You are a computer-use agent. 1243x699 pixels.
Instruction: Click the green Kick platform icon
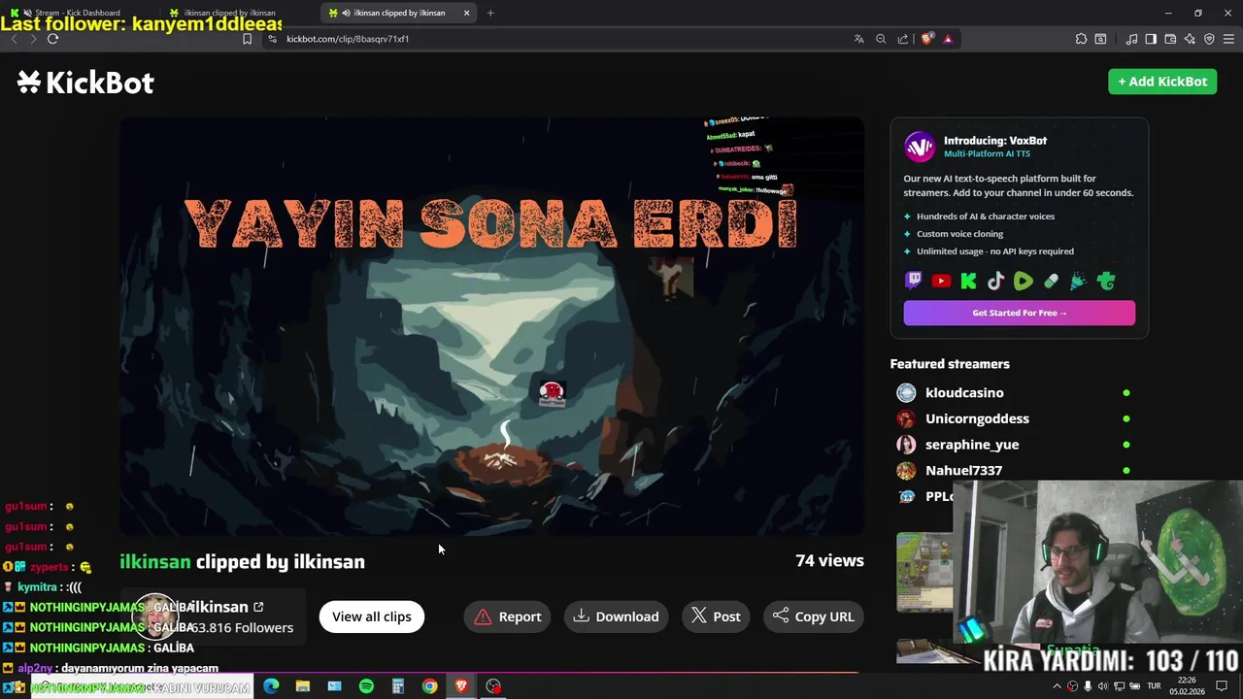(x=968, y=282)
